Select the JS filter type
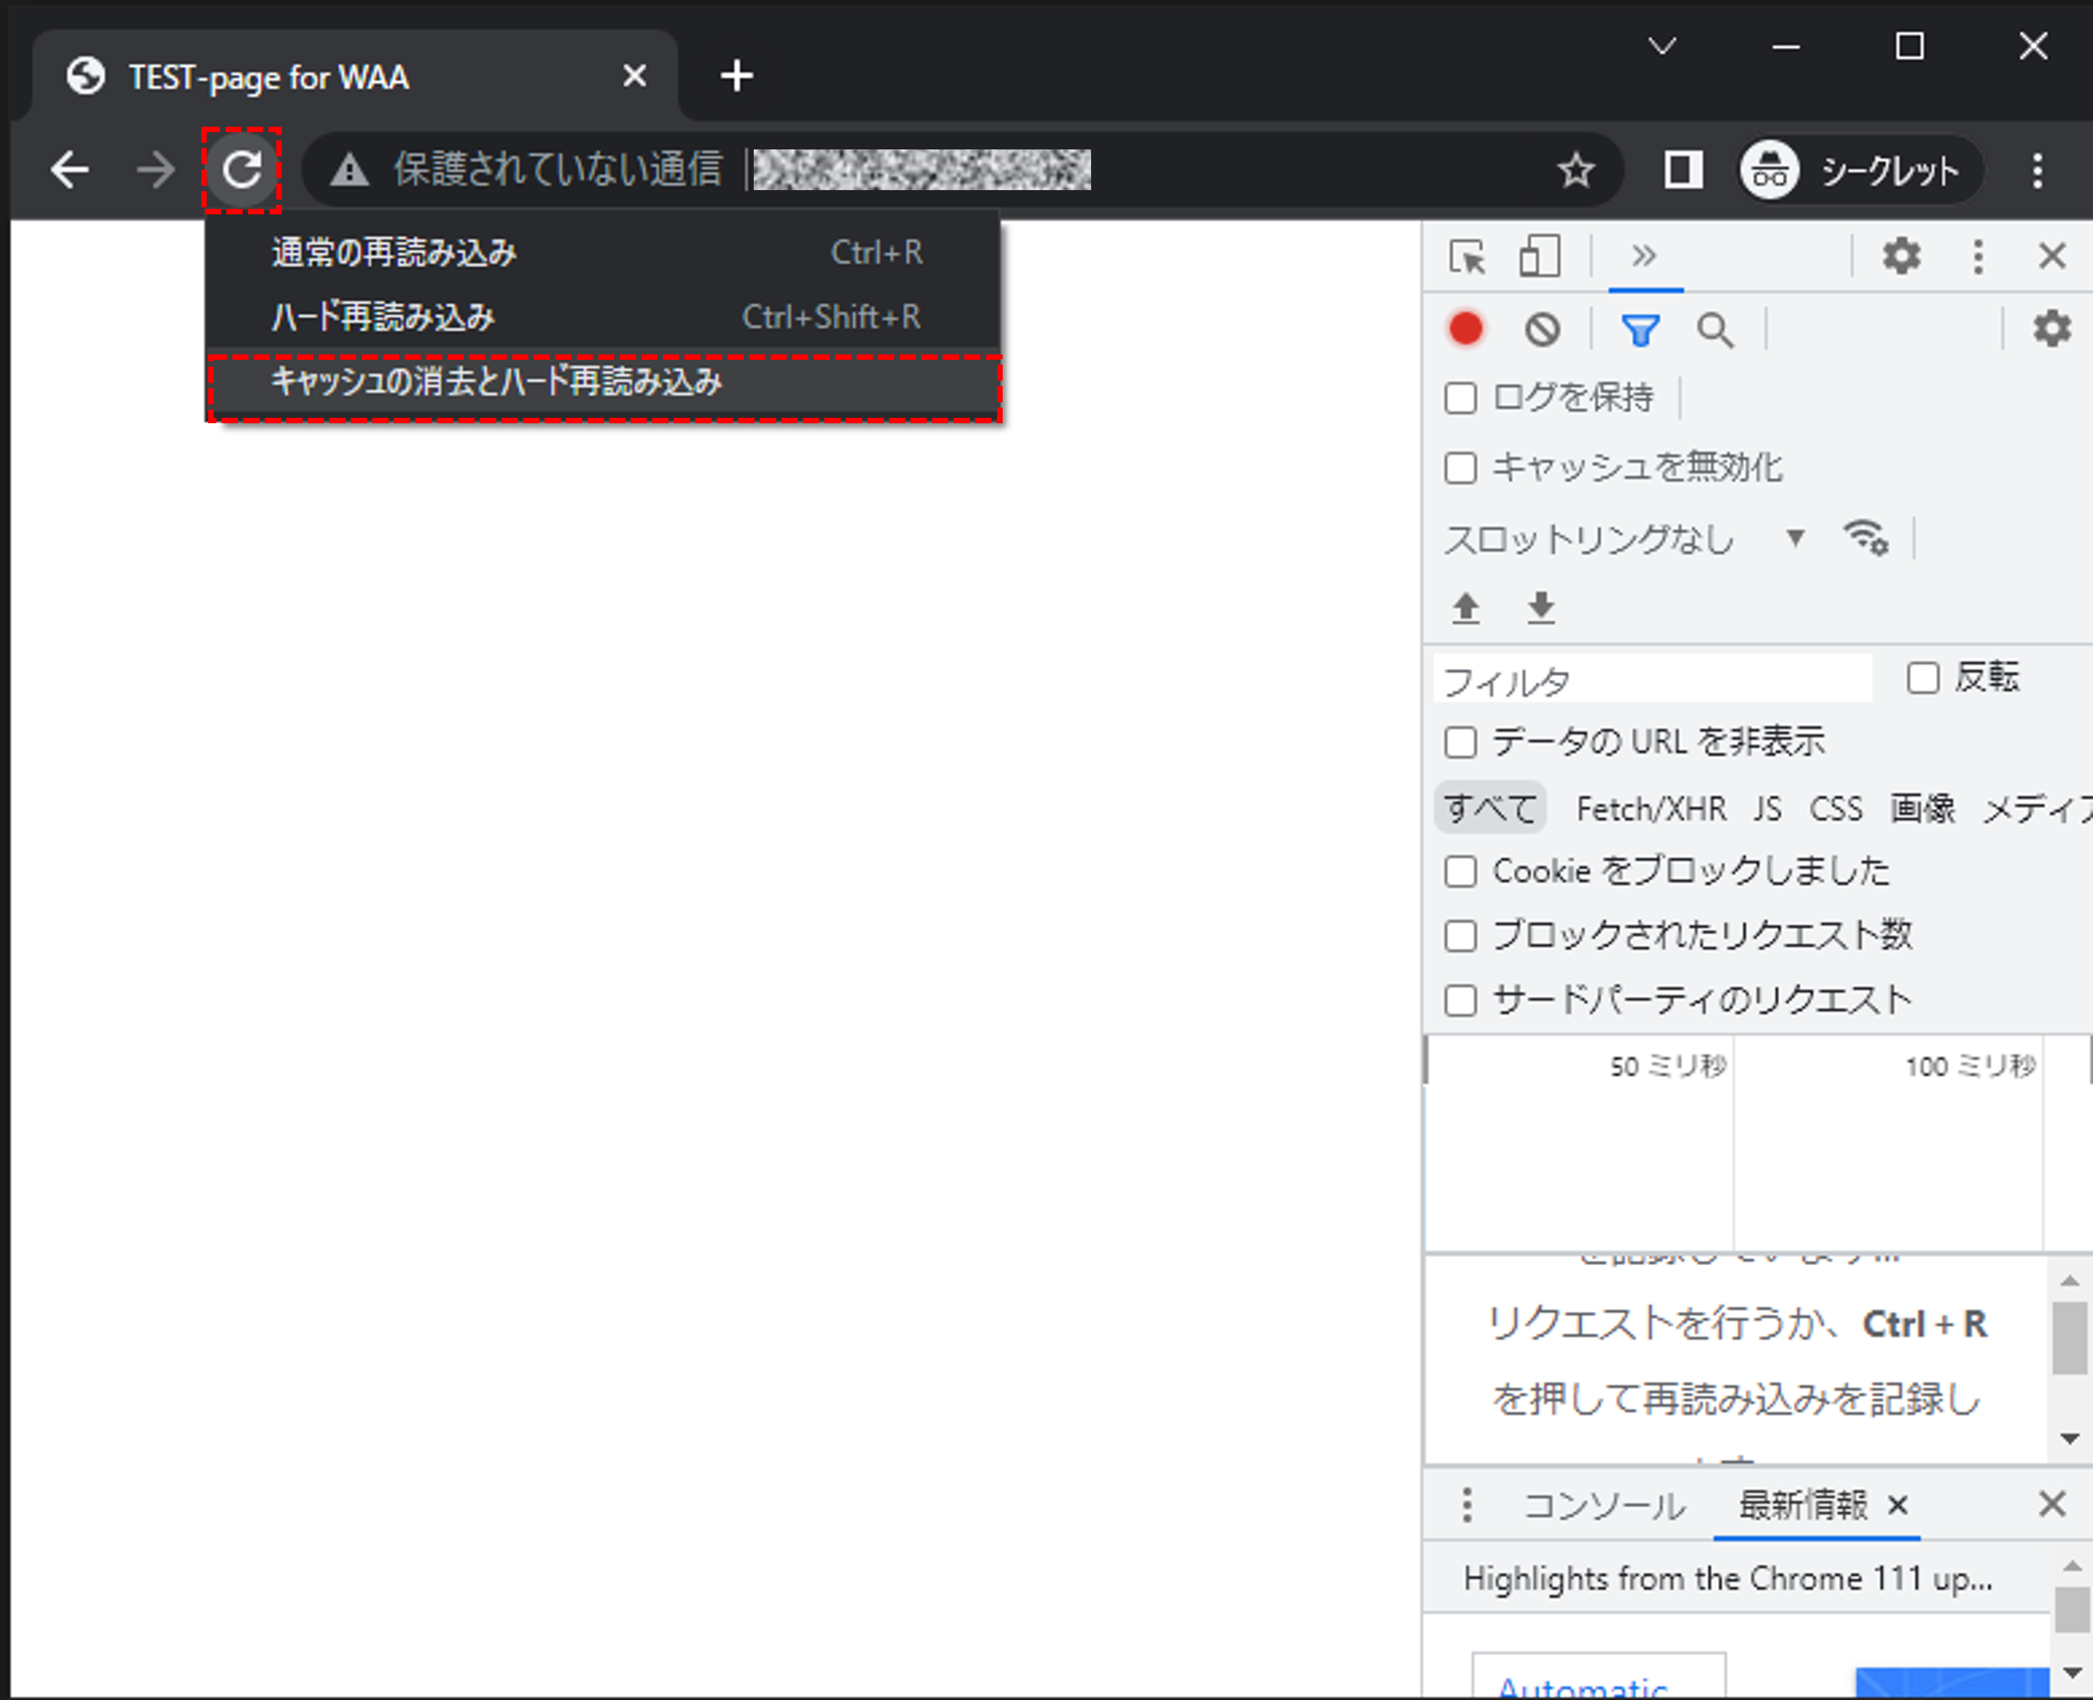Screen dimensions: 2093x1700 coord(1767,809)
